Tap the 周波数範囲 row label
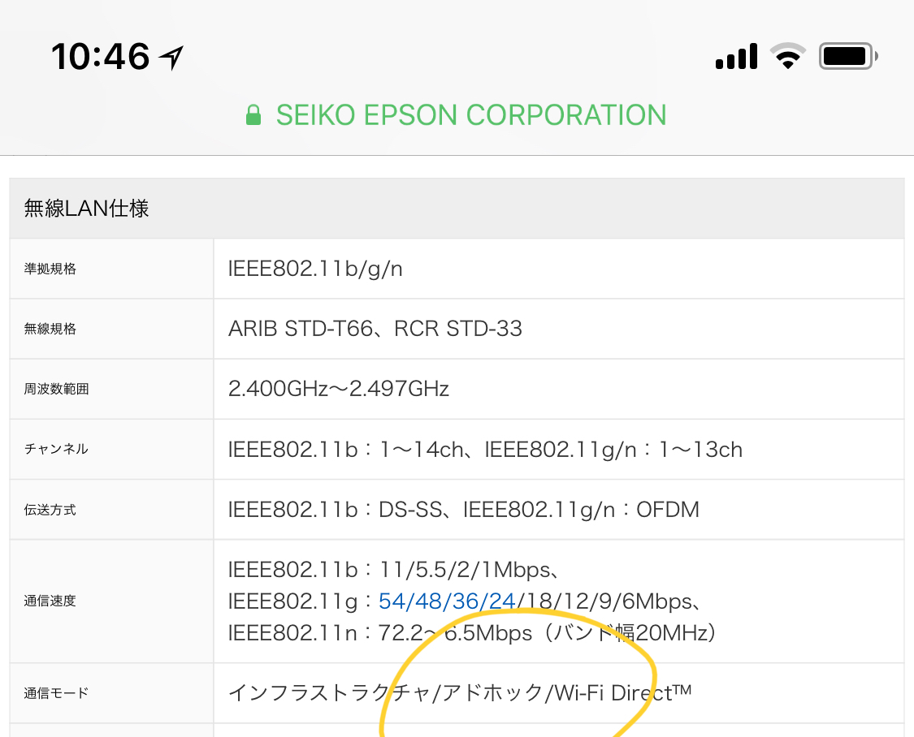The width and height of the screenshot is (914, 737). point(57,389)
